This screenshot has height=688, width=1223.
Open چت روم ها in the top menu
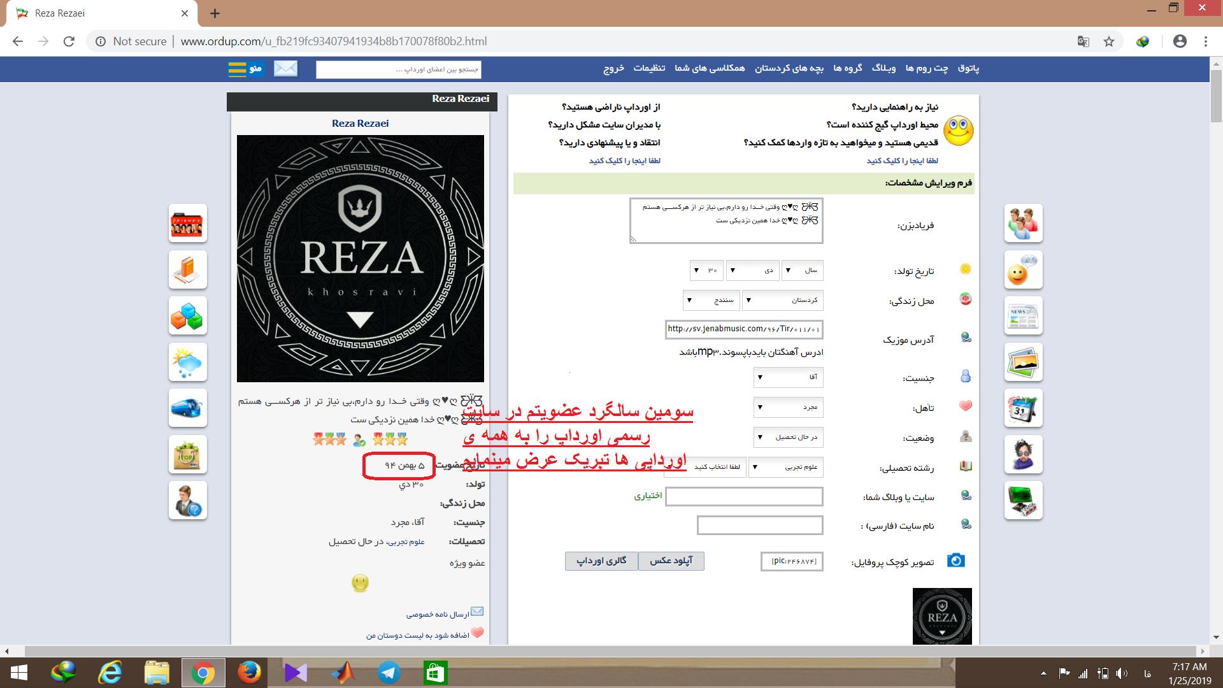[x=927, y=68]
